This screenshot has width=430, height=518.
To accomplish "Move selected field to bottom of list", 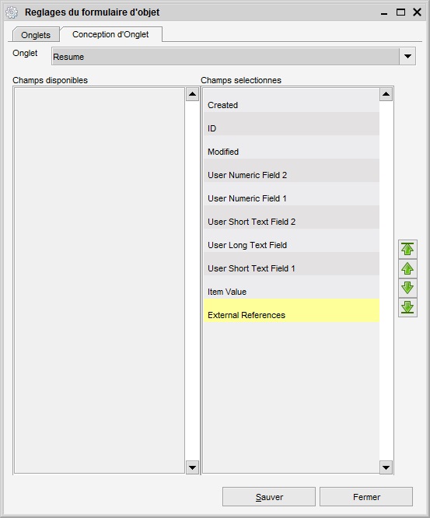I will [407, 307].
